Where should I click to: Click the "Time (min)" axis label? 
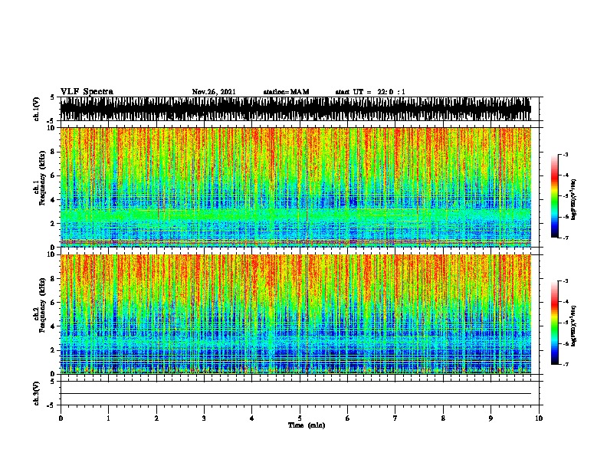click(307, 425)
